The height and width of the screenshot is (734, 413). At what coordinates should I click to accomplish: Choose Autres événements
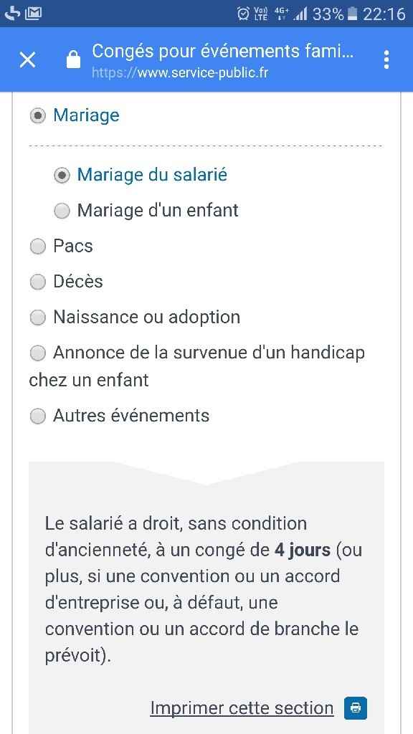pos(37,415)
